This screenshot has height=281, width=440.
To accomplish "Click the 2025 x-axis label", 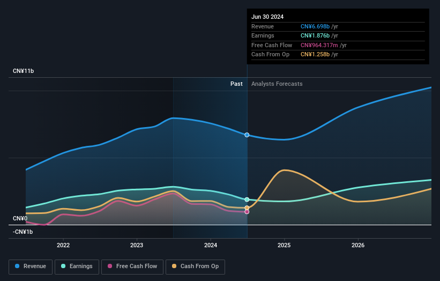I will 284,245.
